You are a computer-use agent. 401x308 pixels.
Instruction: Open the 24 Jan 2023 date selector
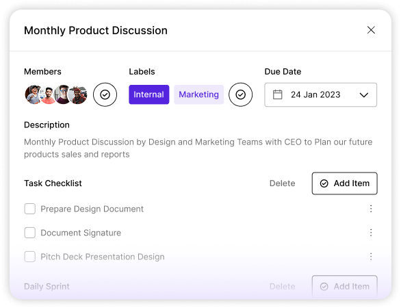pos(321,94)
